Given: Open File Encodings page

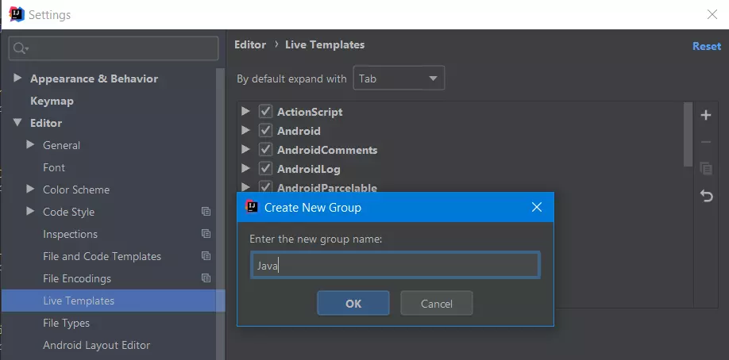Looking at the screenshot, I should pyautogui.click(x=77, y=278).
